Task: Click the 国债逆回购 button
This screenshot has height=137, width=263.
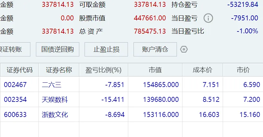Action: pyautogui.click(x=58, y=49)
